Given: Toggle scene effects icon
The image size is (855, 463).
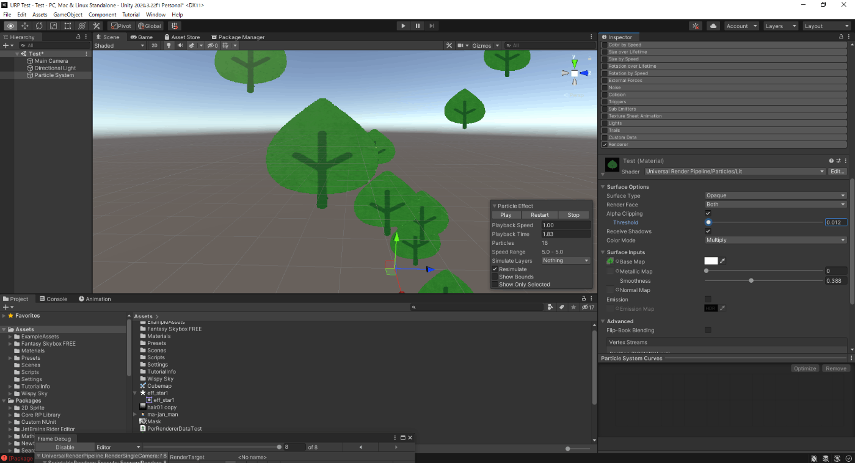Looking at the screenshot, I should click(191, 45).
